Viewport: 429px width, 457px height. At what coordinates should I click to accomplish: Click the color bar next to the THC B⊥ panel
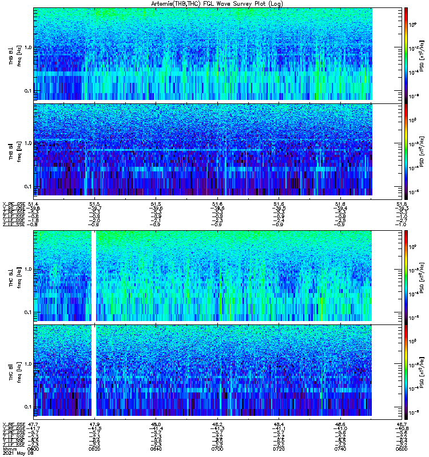tap(406, 277)
